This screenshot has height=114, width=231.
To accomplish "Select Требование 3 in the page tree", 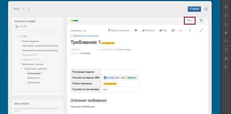I will pos(34,83).
